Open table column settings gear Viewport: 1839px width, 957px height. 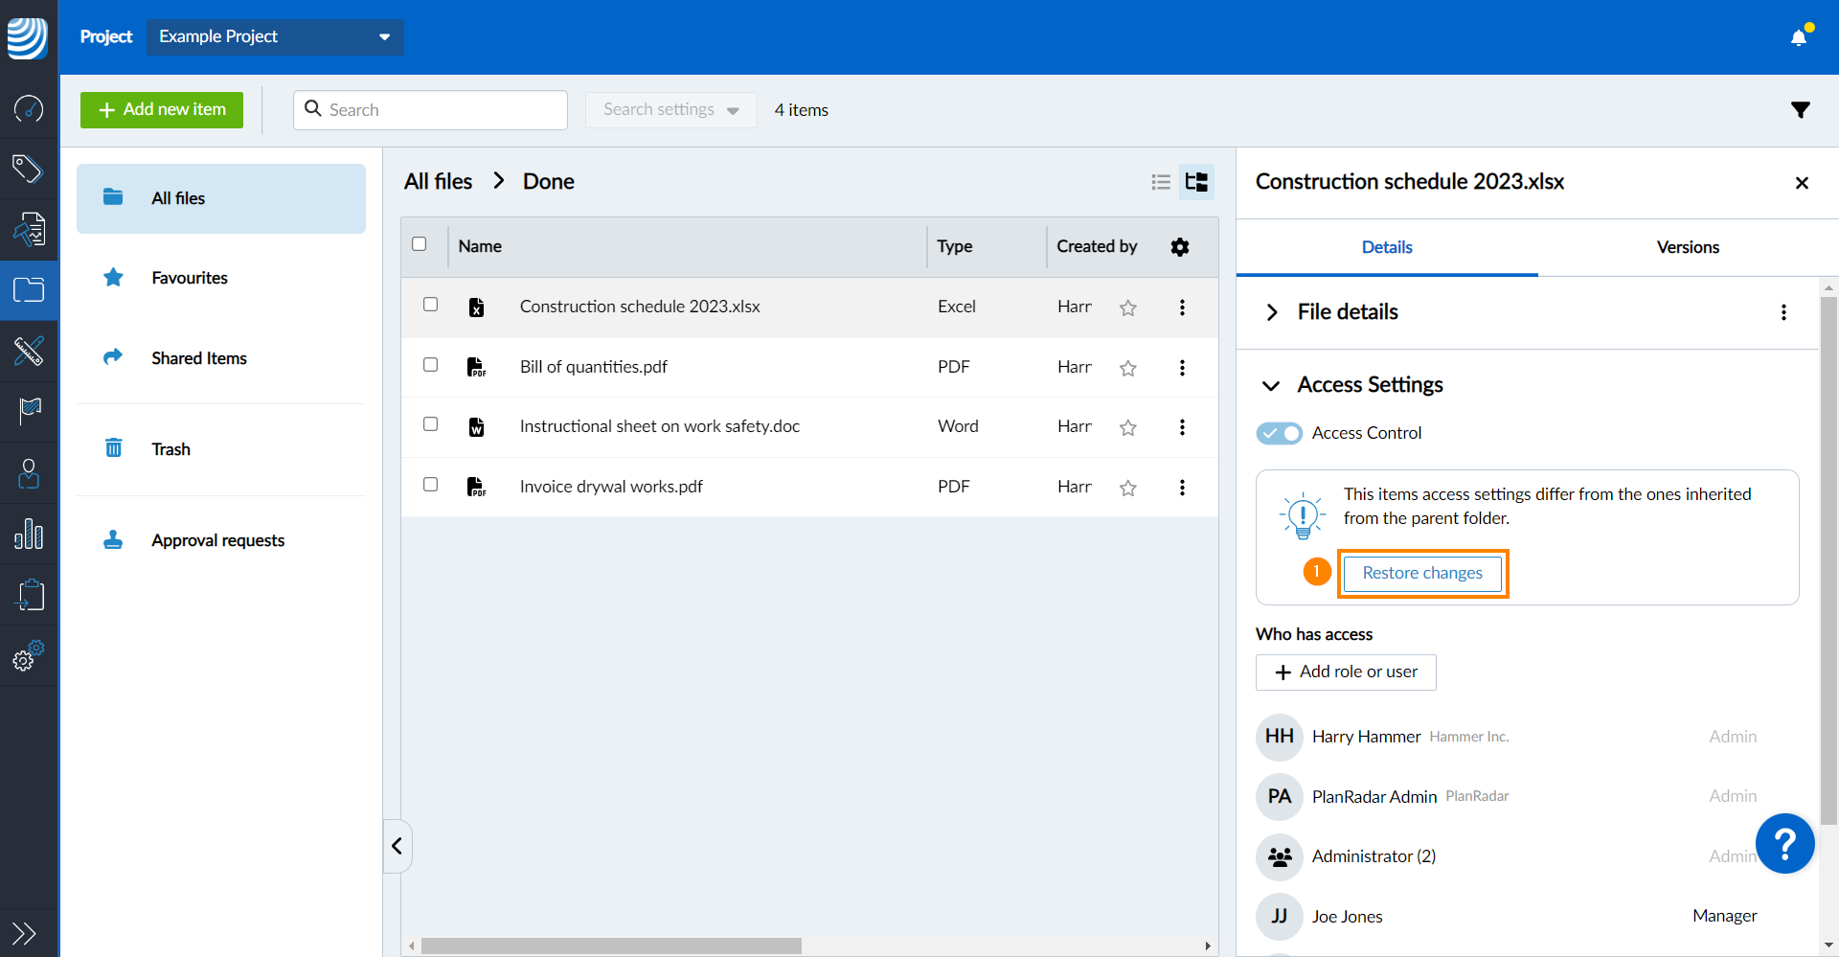coord(1179,247)
